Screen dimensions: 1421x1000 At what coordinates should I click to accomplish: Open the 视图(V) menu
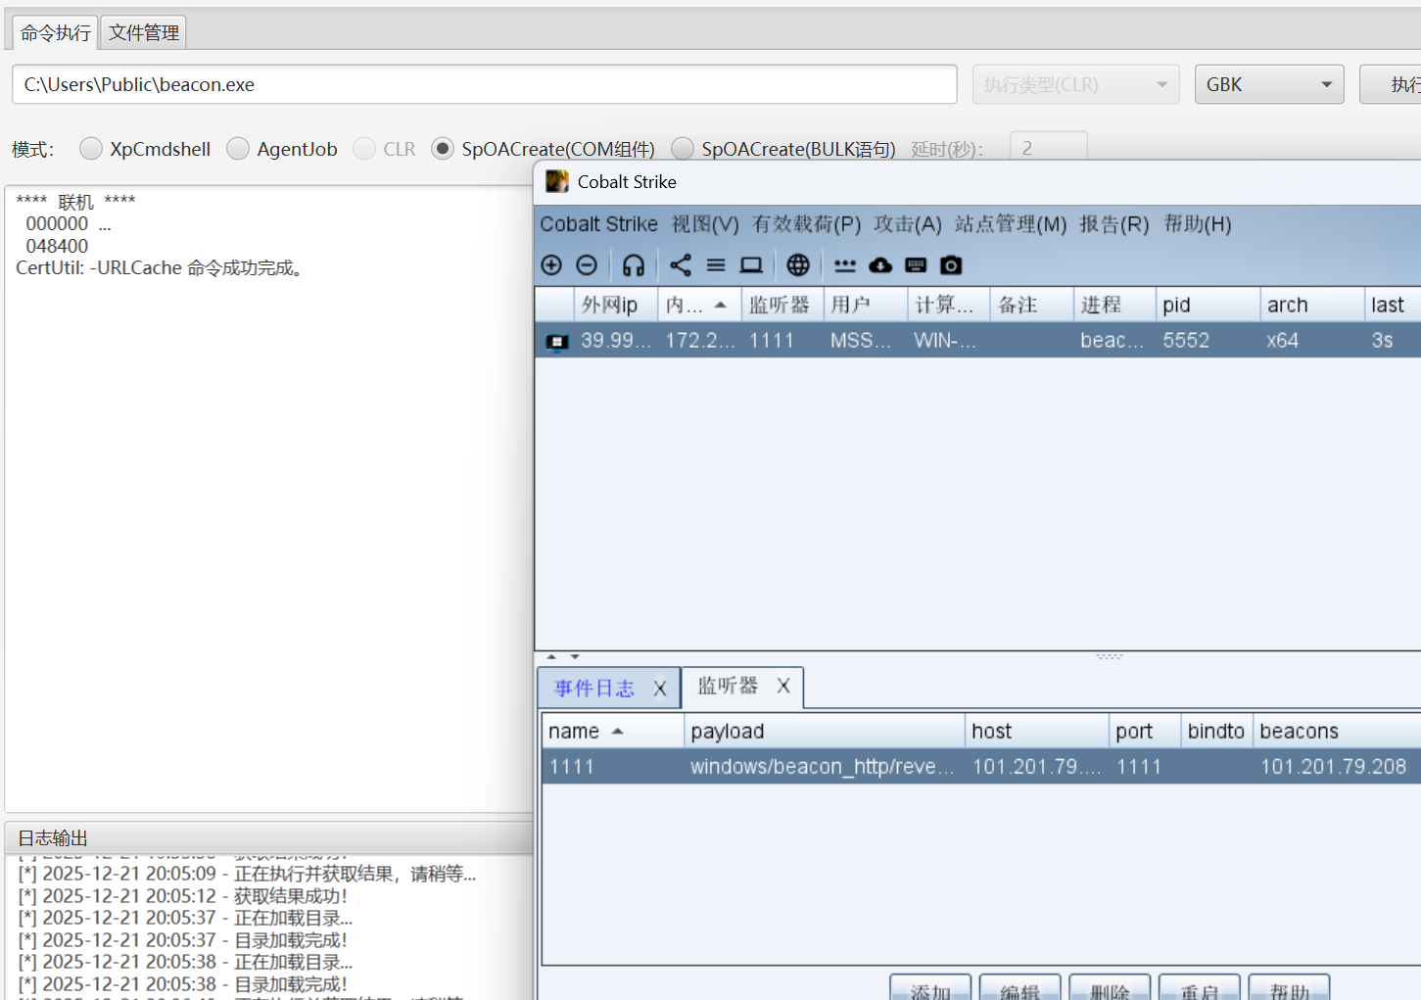(705, 224)
